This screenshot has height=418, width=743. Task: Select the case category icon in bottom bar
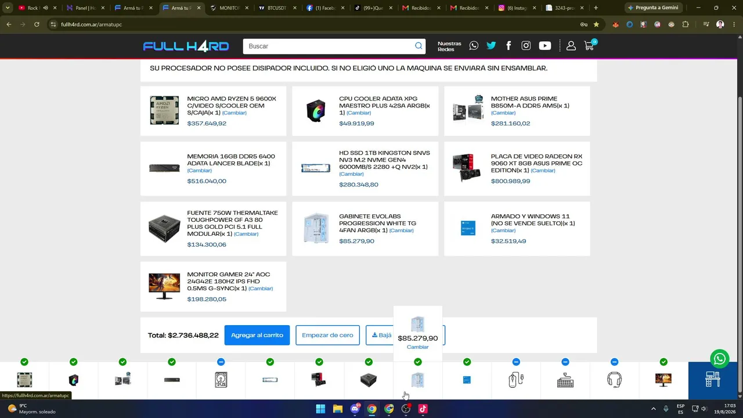(417, 380)
